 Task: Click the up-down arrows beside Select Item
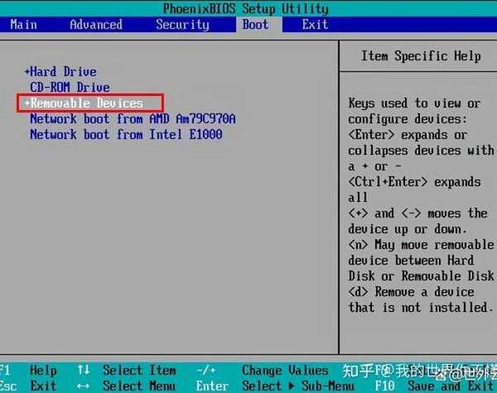coord(83,370)
